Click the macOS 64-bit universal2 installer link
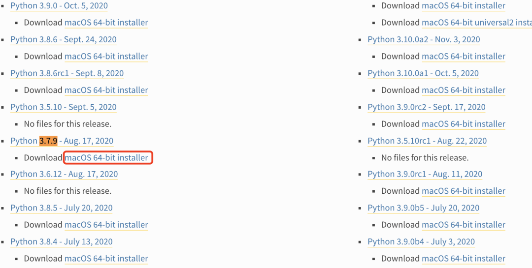The height and width of the screenshot is (268, 532). pyautogui.click(x=476, y=23)
